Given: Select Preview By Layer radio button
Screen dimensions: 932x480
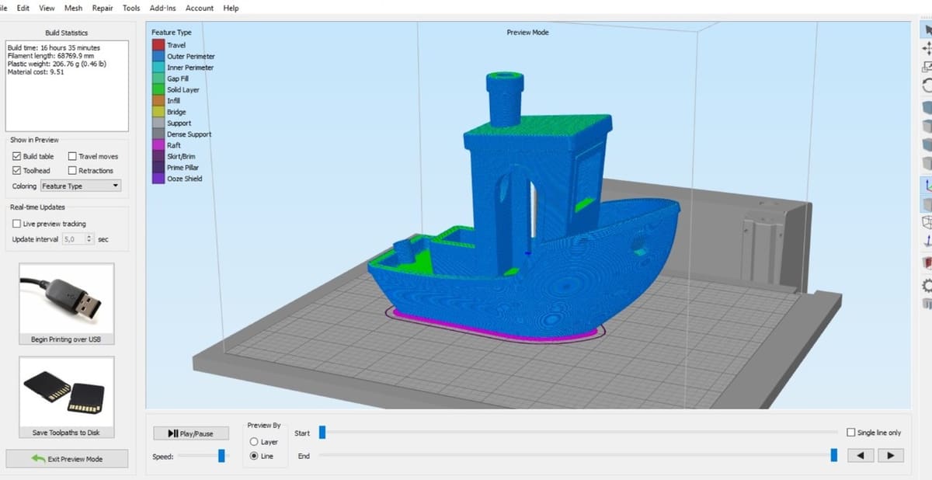Looking at the screenshot, I should click(x=254, y=442).
